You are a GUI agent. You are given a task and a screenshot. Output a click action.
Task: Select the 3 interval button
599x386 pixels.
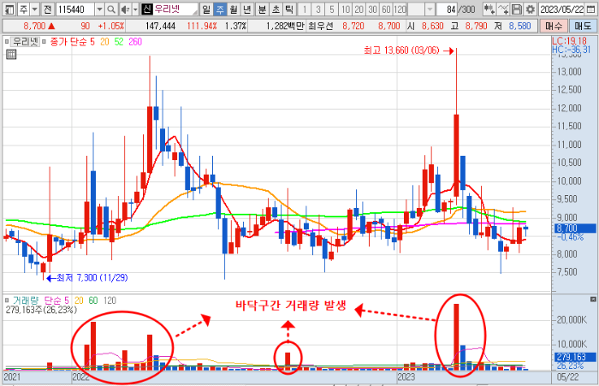318,9
